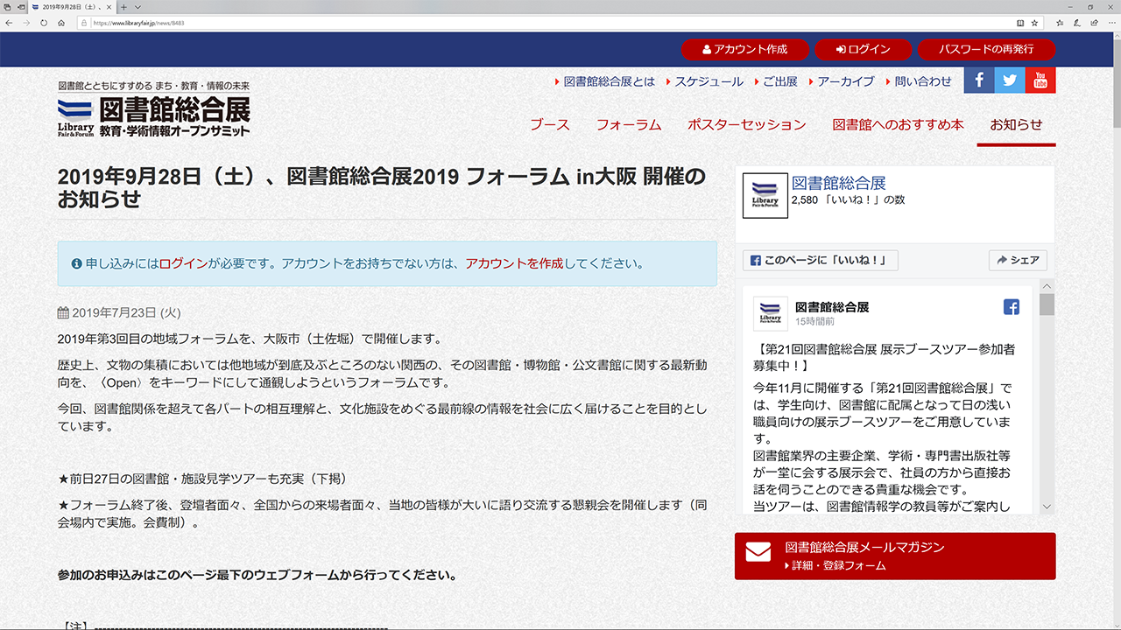The width and height of the screenshot is (1121, 630).
Task: Open the 問い合わせ link
Action: (x=923, y=81)
